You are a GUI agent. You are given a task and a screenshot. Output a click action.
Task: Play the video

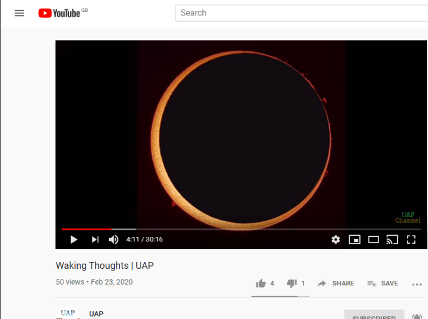pyautogui.click(x=74, y=239)
